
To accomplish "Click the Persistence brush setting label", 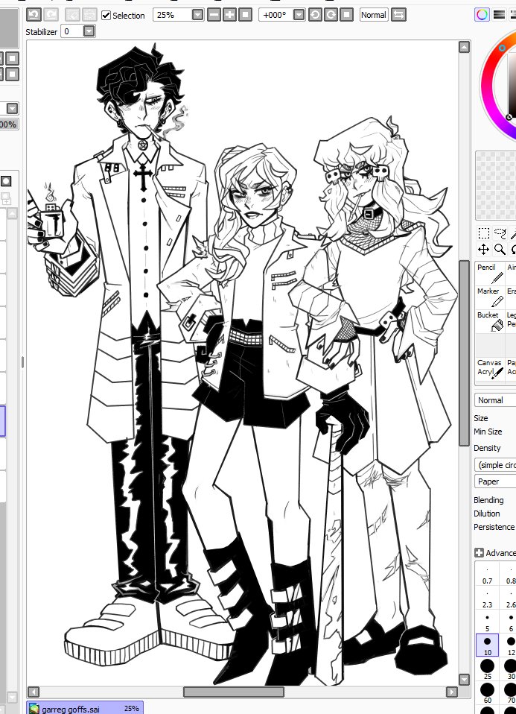I will (494, 527).
